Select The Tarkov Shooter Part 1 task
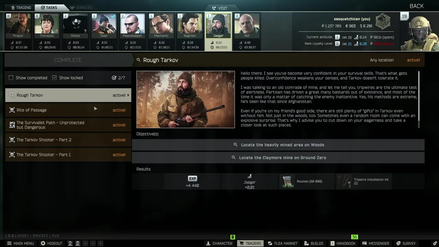439x247 pixels. pyautogui.click(x=68, y=155)
